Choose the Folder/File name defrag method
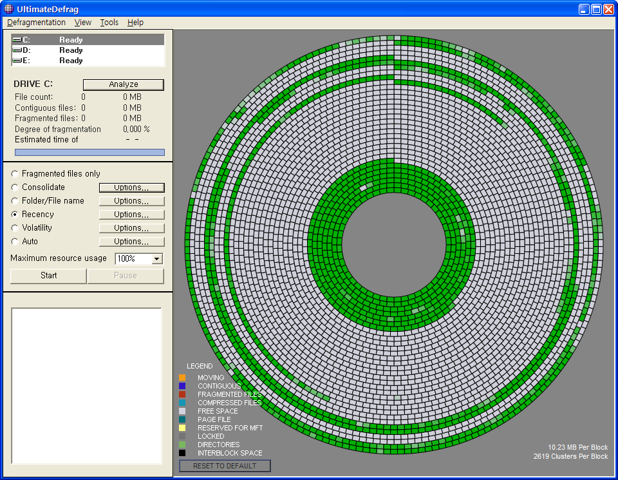Image resolution: width=618 pixels, height=480 pixels. [x=15, y=201]
